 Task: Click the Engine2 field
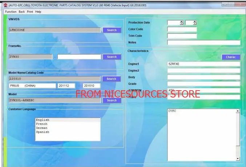[x=203, y=71]
